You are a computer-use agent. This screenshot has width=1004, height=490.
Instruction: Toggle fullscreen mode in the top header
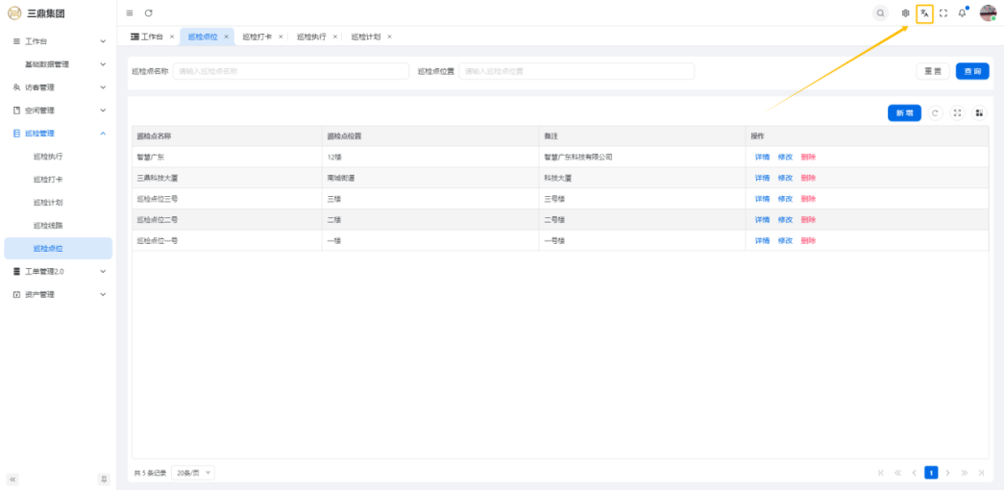click(943, 13)
